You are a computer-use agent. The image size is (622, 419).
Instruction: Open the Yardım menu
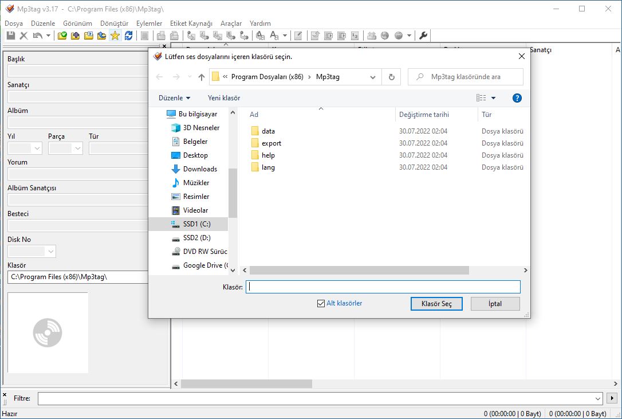260,24
